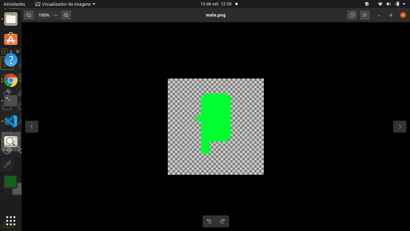Click the volume speaker indicator
Viewport: 410px width, 231px height.
(x=389, y=4)
